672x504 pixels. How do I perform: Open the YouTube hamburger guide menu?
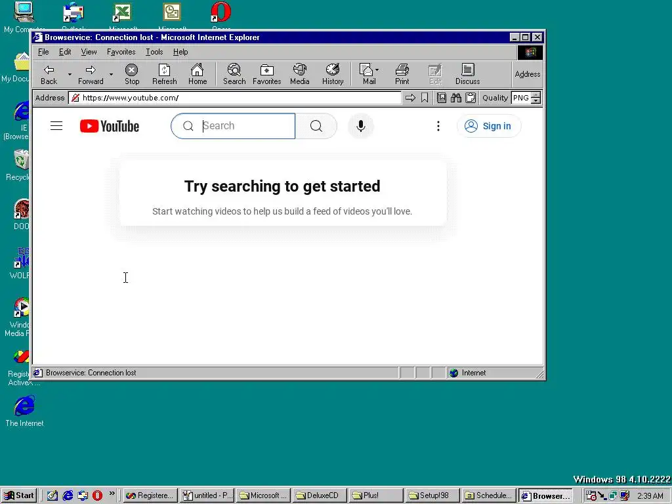coord(56,126)
